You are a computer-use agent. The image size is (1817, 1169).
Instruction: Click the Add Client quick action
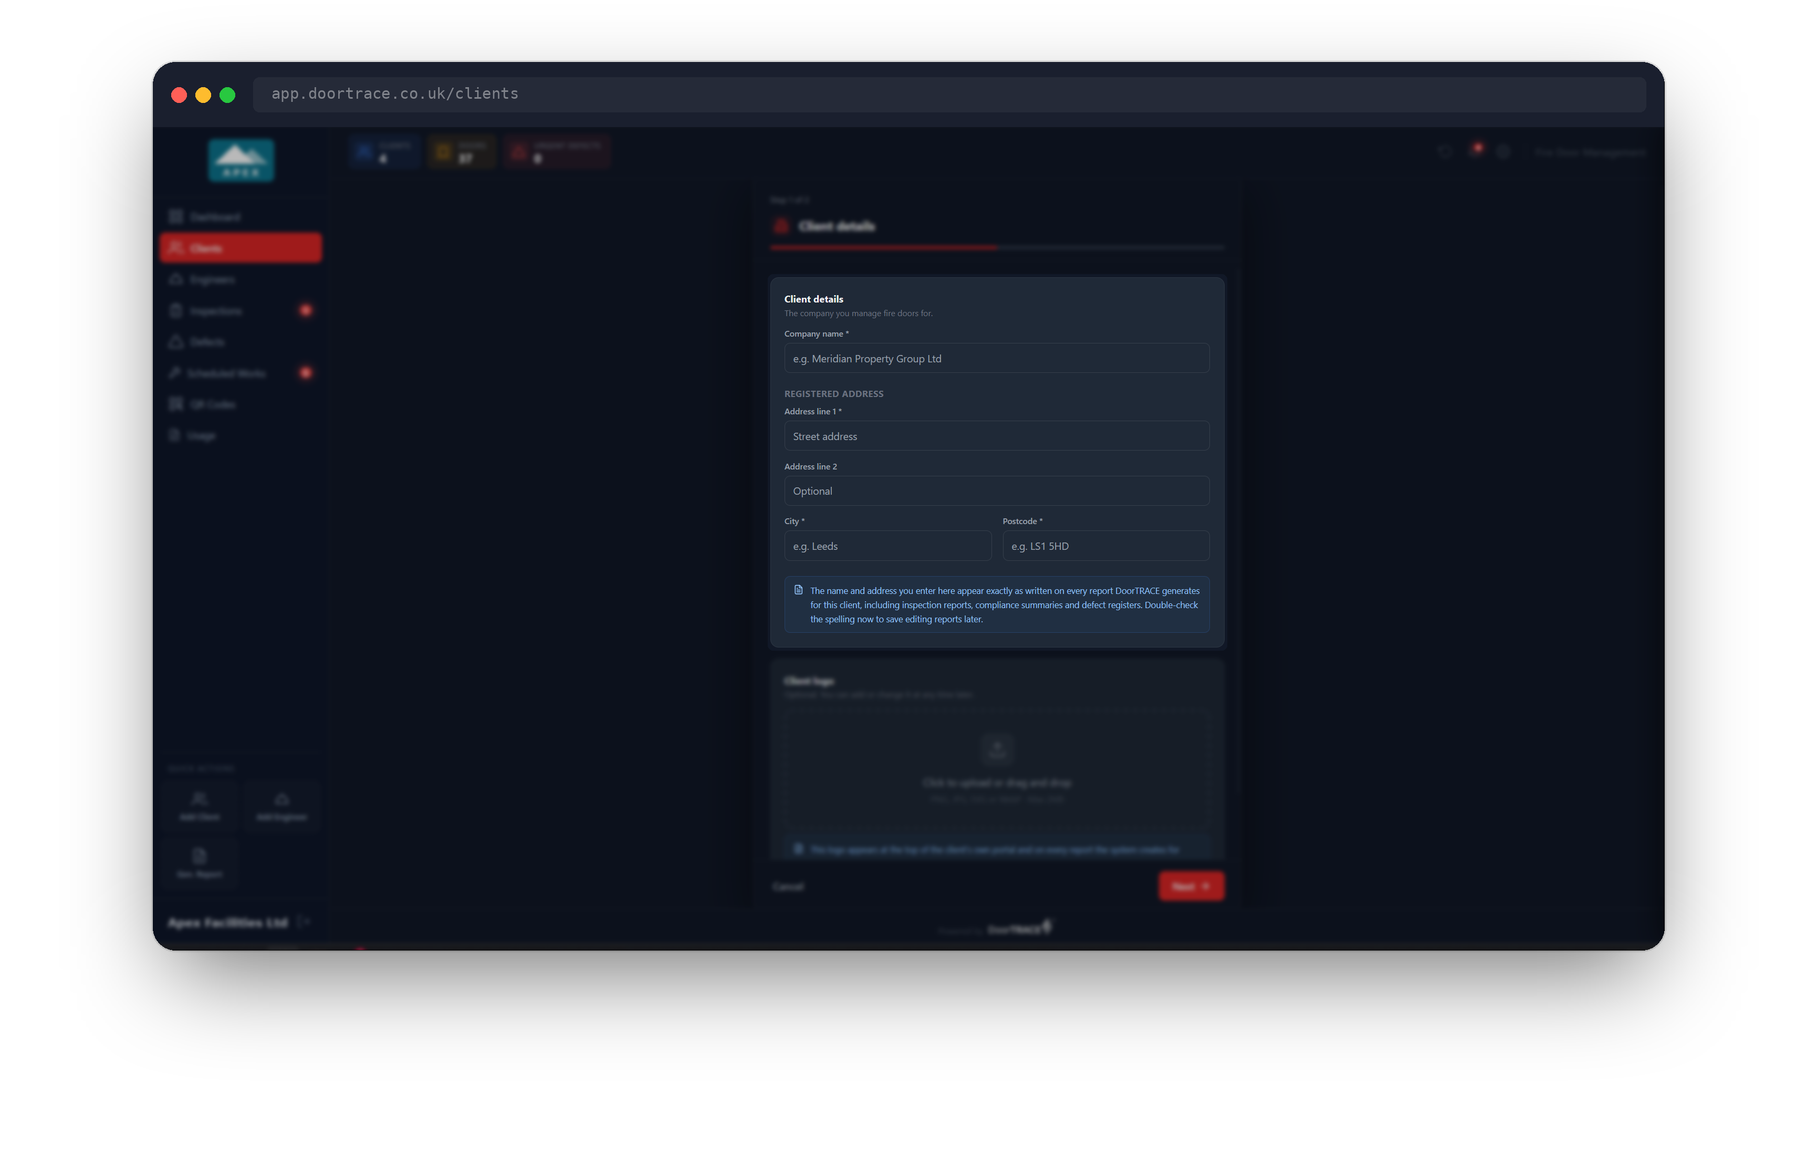pos(200,807)
